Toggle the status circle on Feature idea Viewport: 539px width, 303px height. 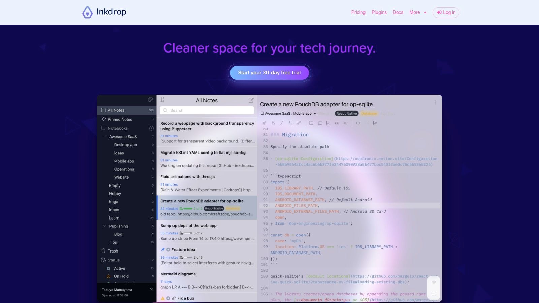(168, 250)
